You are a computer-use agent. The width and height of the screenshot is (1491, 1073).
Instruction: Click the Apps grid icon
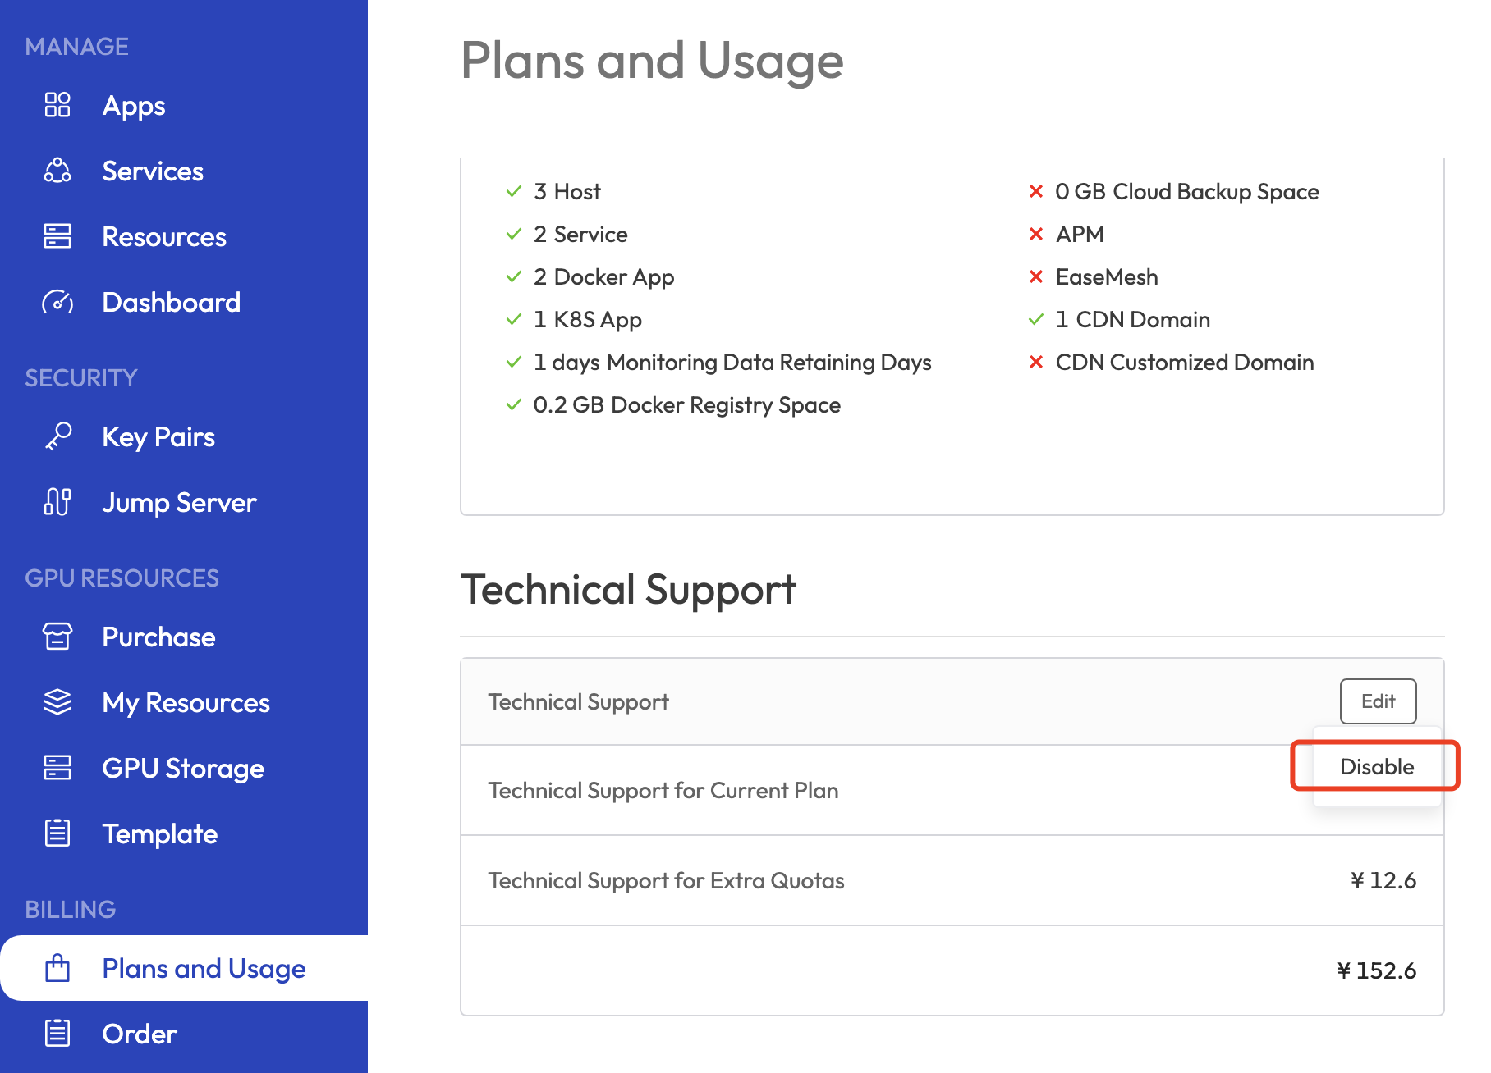tap(57, 105)
